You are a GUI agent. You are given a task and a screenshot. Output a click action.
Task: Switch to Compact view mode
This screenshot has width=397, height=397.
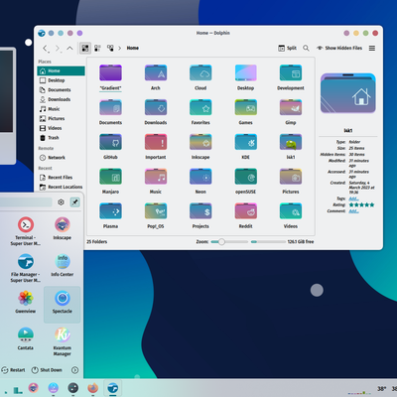(x=97, y=48)
